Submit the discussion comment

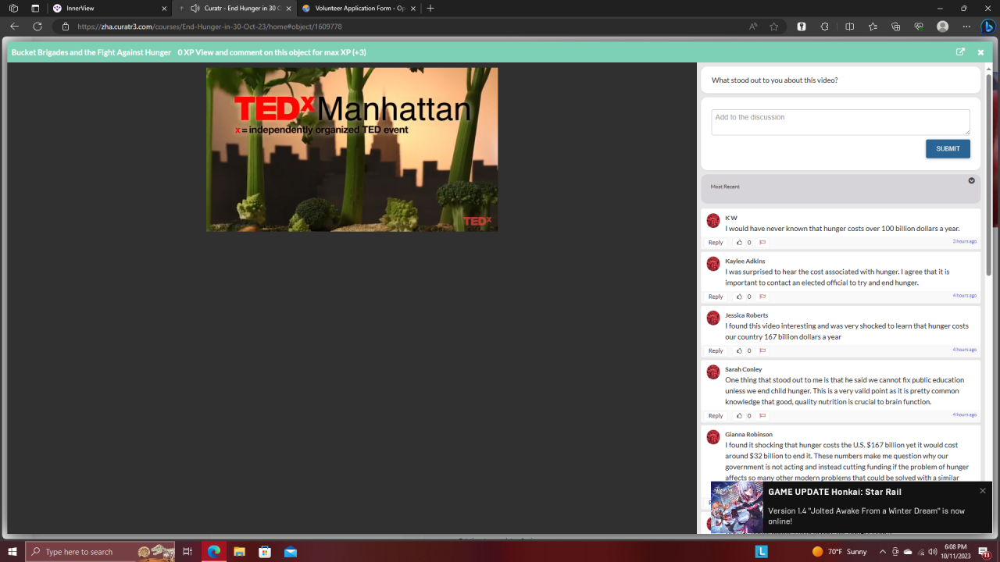tap(948, 149)
